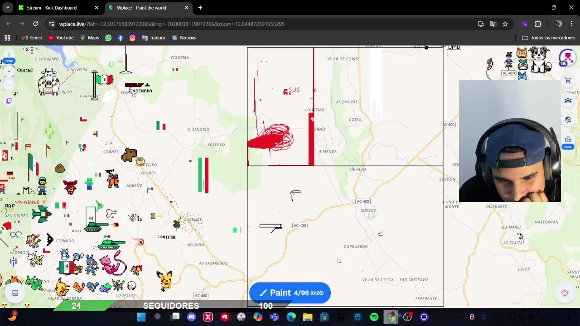580x326 pixels.
Task: Open the Todos los marcadores folder
Action: point(548,38)
